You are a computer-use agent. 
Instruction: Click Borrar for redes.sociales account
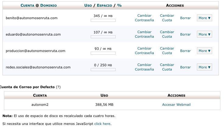pyautogui.click(x=185, y=67)
